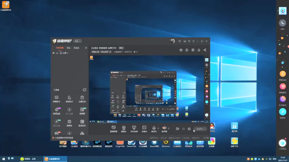
Task: Click the lock icon above preview
Action: (x=187, y=50)
